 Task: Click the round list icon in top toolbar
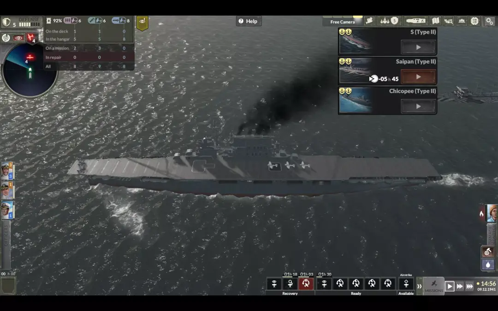click(474, 21)
